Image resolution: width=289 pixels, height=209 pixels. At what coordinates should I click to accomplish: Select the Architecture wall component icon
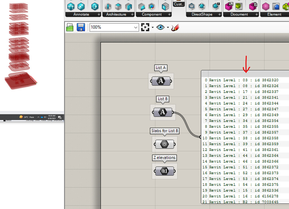[x=108, y=6]
